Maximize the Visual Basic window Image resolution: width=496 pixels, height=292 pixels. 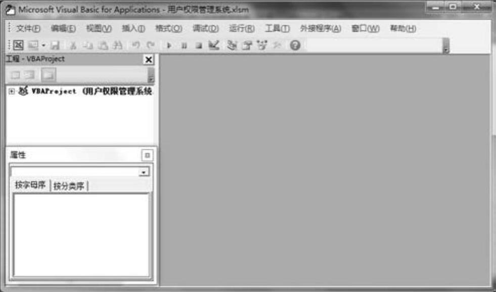click(x=454, y=7)
